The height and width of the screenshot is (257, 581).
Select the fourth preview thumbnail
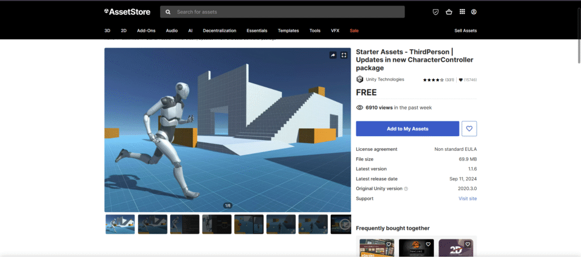point(217,224)
